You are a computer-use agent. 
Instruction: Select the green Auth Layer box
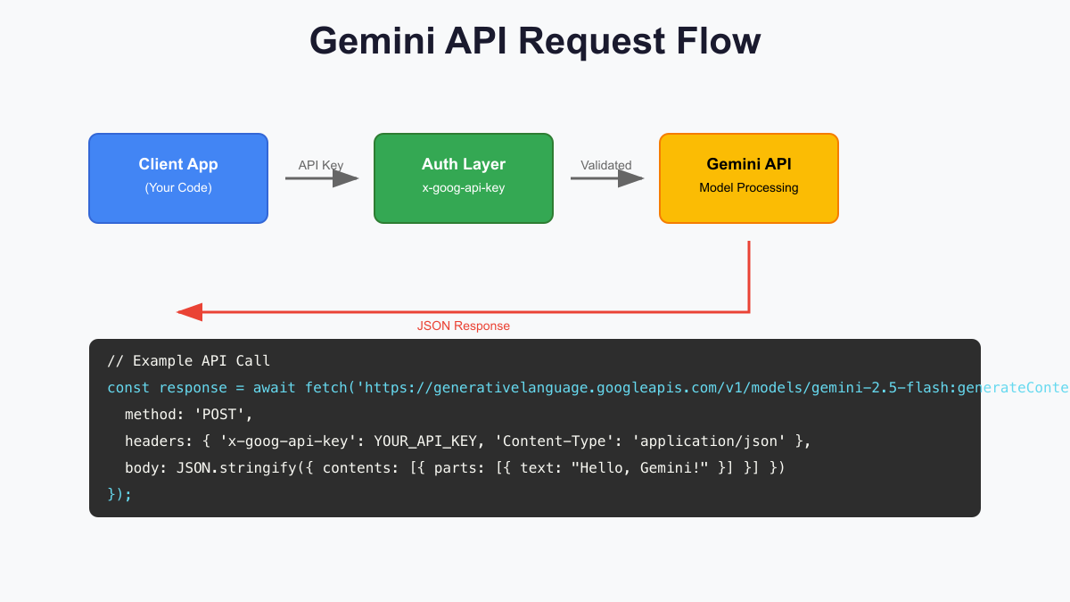pos(464,178)
